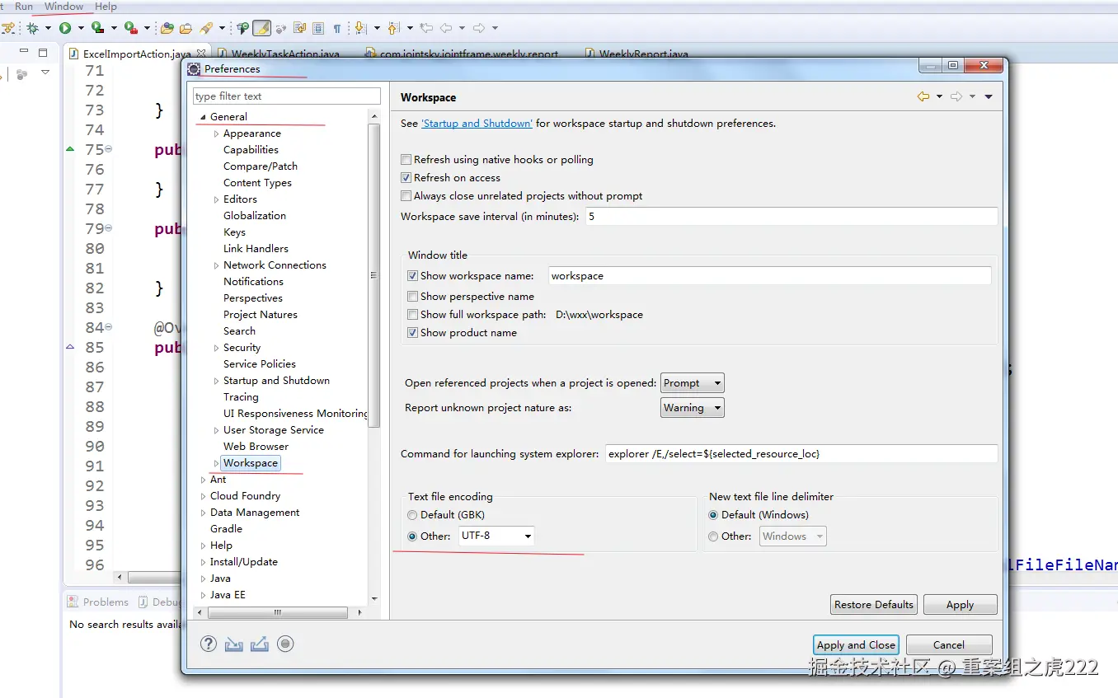Click the Oomph preference recorder icon
This screenshot has height=698, width=1118.
(x=285, y=644)
